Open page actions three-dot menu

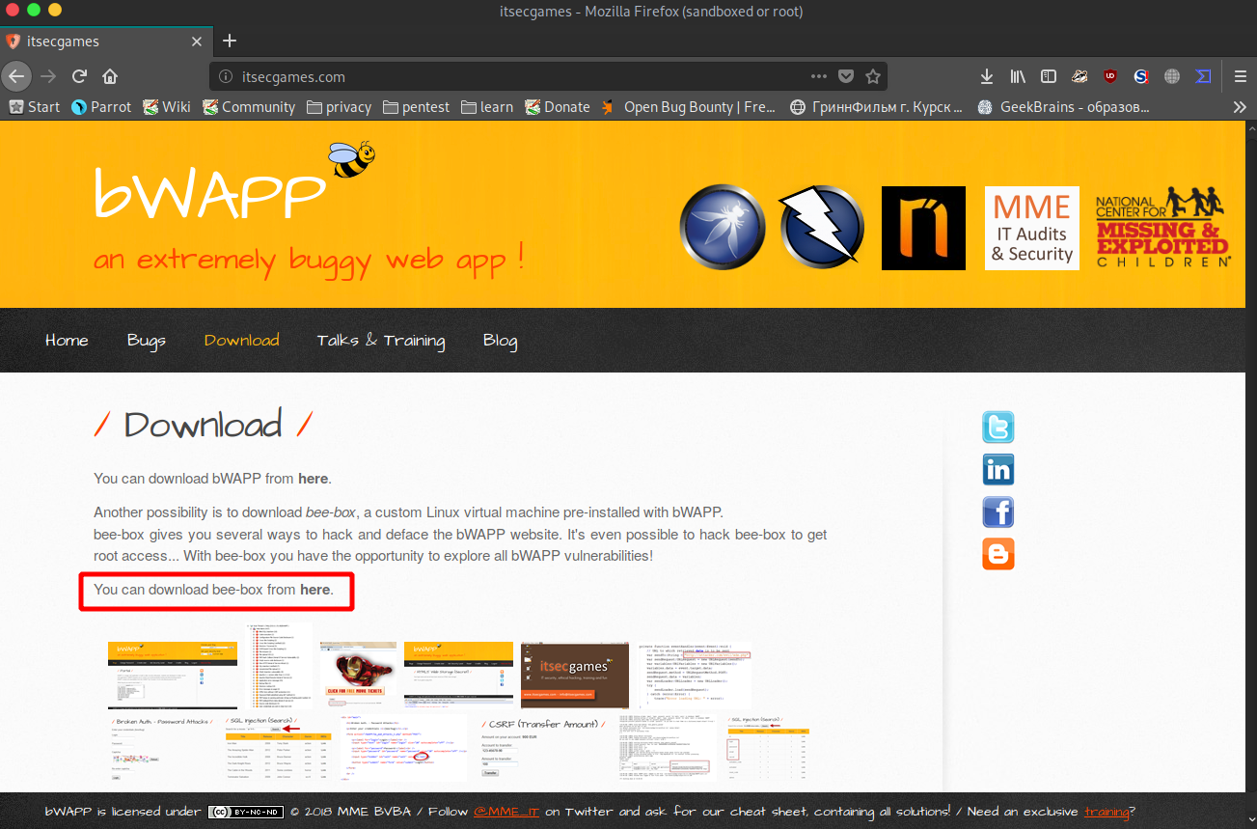tap(818, 76)
